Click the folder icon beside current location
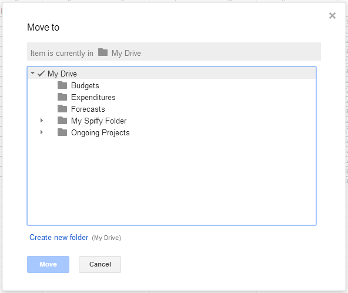The width and height of the screenshot is (348, 293). coord(103,52)
